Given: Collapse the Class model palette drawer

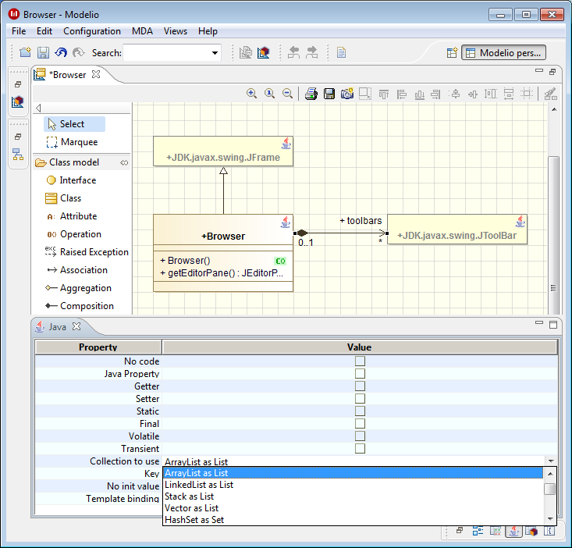Looking at the screenshot, I should coord(124,162).
